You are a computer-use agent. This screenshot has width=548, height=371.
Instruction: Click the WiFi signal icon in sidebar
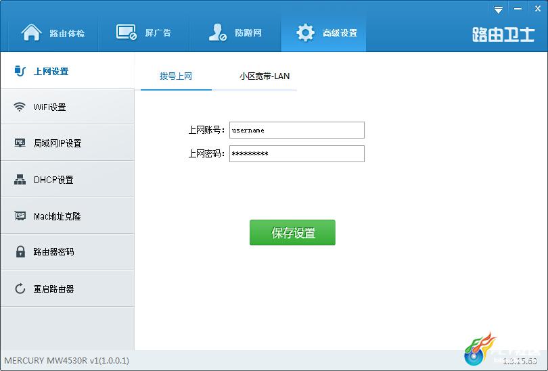point(20,107)
